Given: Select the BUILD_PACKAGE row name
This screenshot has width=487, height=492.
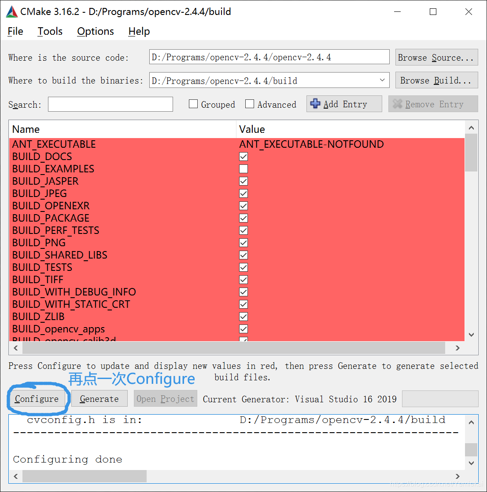Looking at the screenshot, I should (51, 218).
